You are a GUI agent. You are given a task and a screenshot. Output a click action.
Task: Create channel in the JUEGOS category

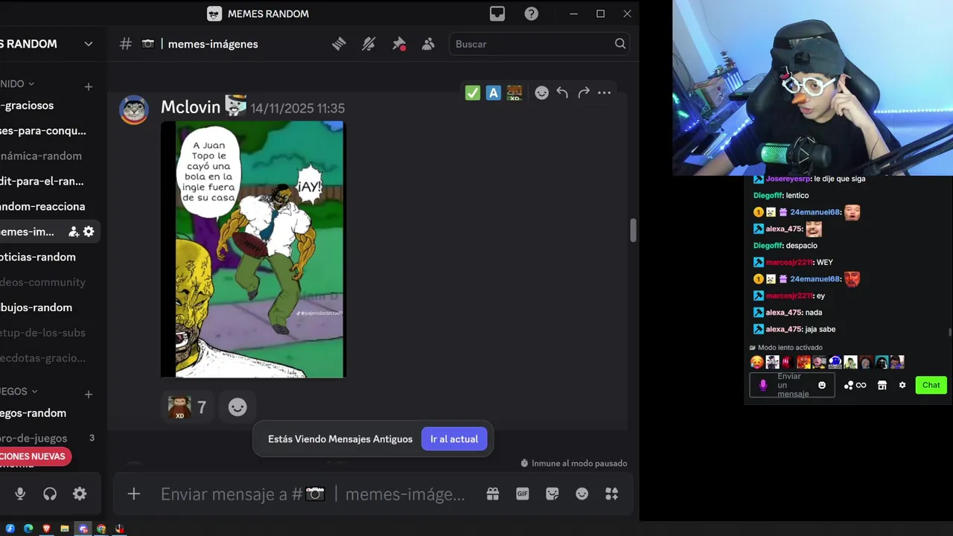coord(88,395)
